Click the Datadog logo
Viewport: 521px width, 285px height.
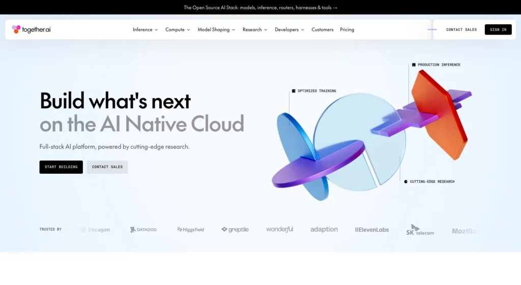tap(143, 230)
